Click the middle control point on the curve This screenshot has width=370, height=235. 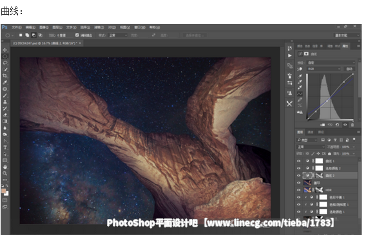327,101
